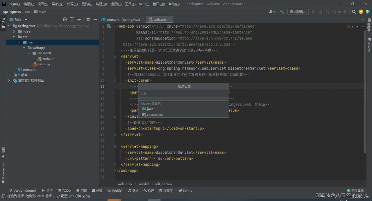The image size is (372, 201).
Task: Click the build project hammer icon
Action: pos(282,12)
